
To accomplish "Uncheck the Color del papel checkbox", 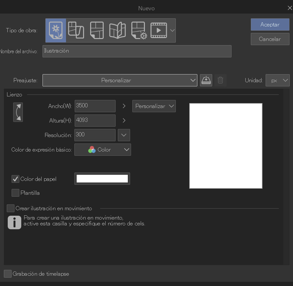I will tap(15, 179).
